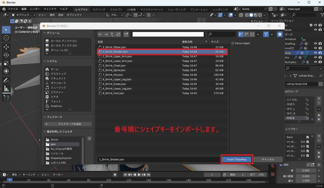Viewport: 324px width, 188px height.
Task: Refresh the file list
Action: [118, 34]
